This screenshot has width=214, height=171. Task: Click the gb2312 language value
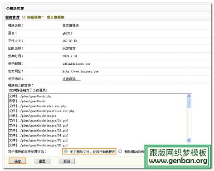68,33
